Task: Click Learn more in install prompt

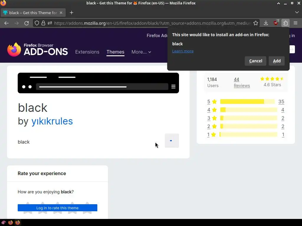Action: click(x=183, y=51)
